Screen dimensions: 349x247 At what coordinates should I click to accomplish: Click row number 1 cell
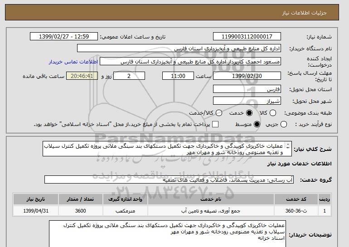[325, 211]
